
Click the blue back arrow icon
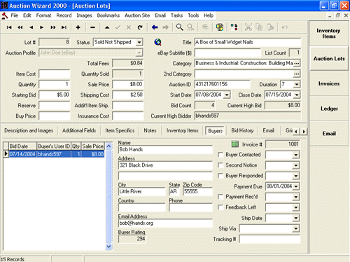155,27
